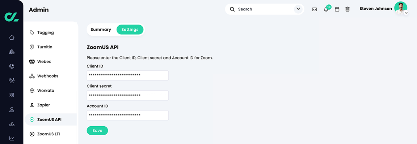Select the Settings tab
The width and height of the screenshot is (417, 144).
point(130,30)
